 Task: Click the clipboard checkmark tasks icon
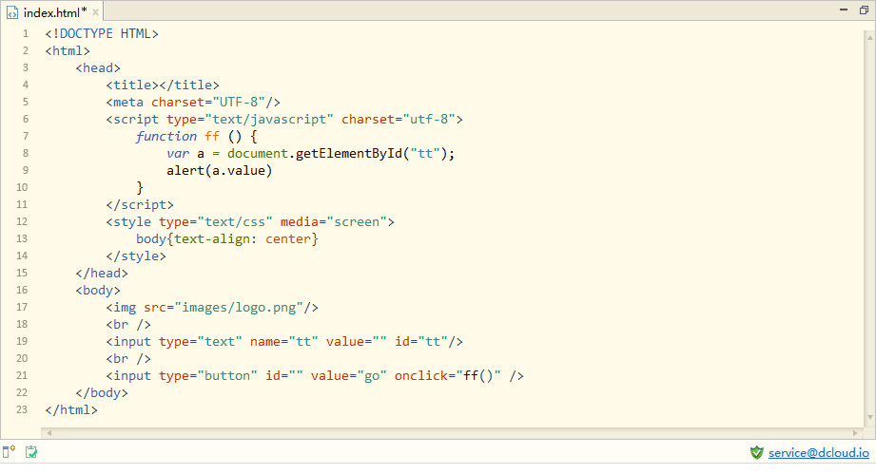tap(31, 452)
